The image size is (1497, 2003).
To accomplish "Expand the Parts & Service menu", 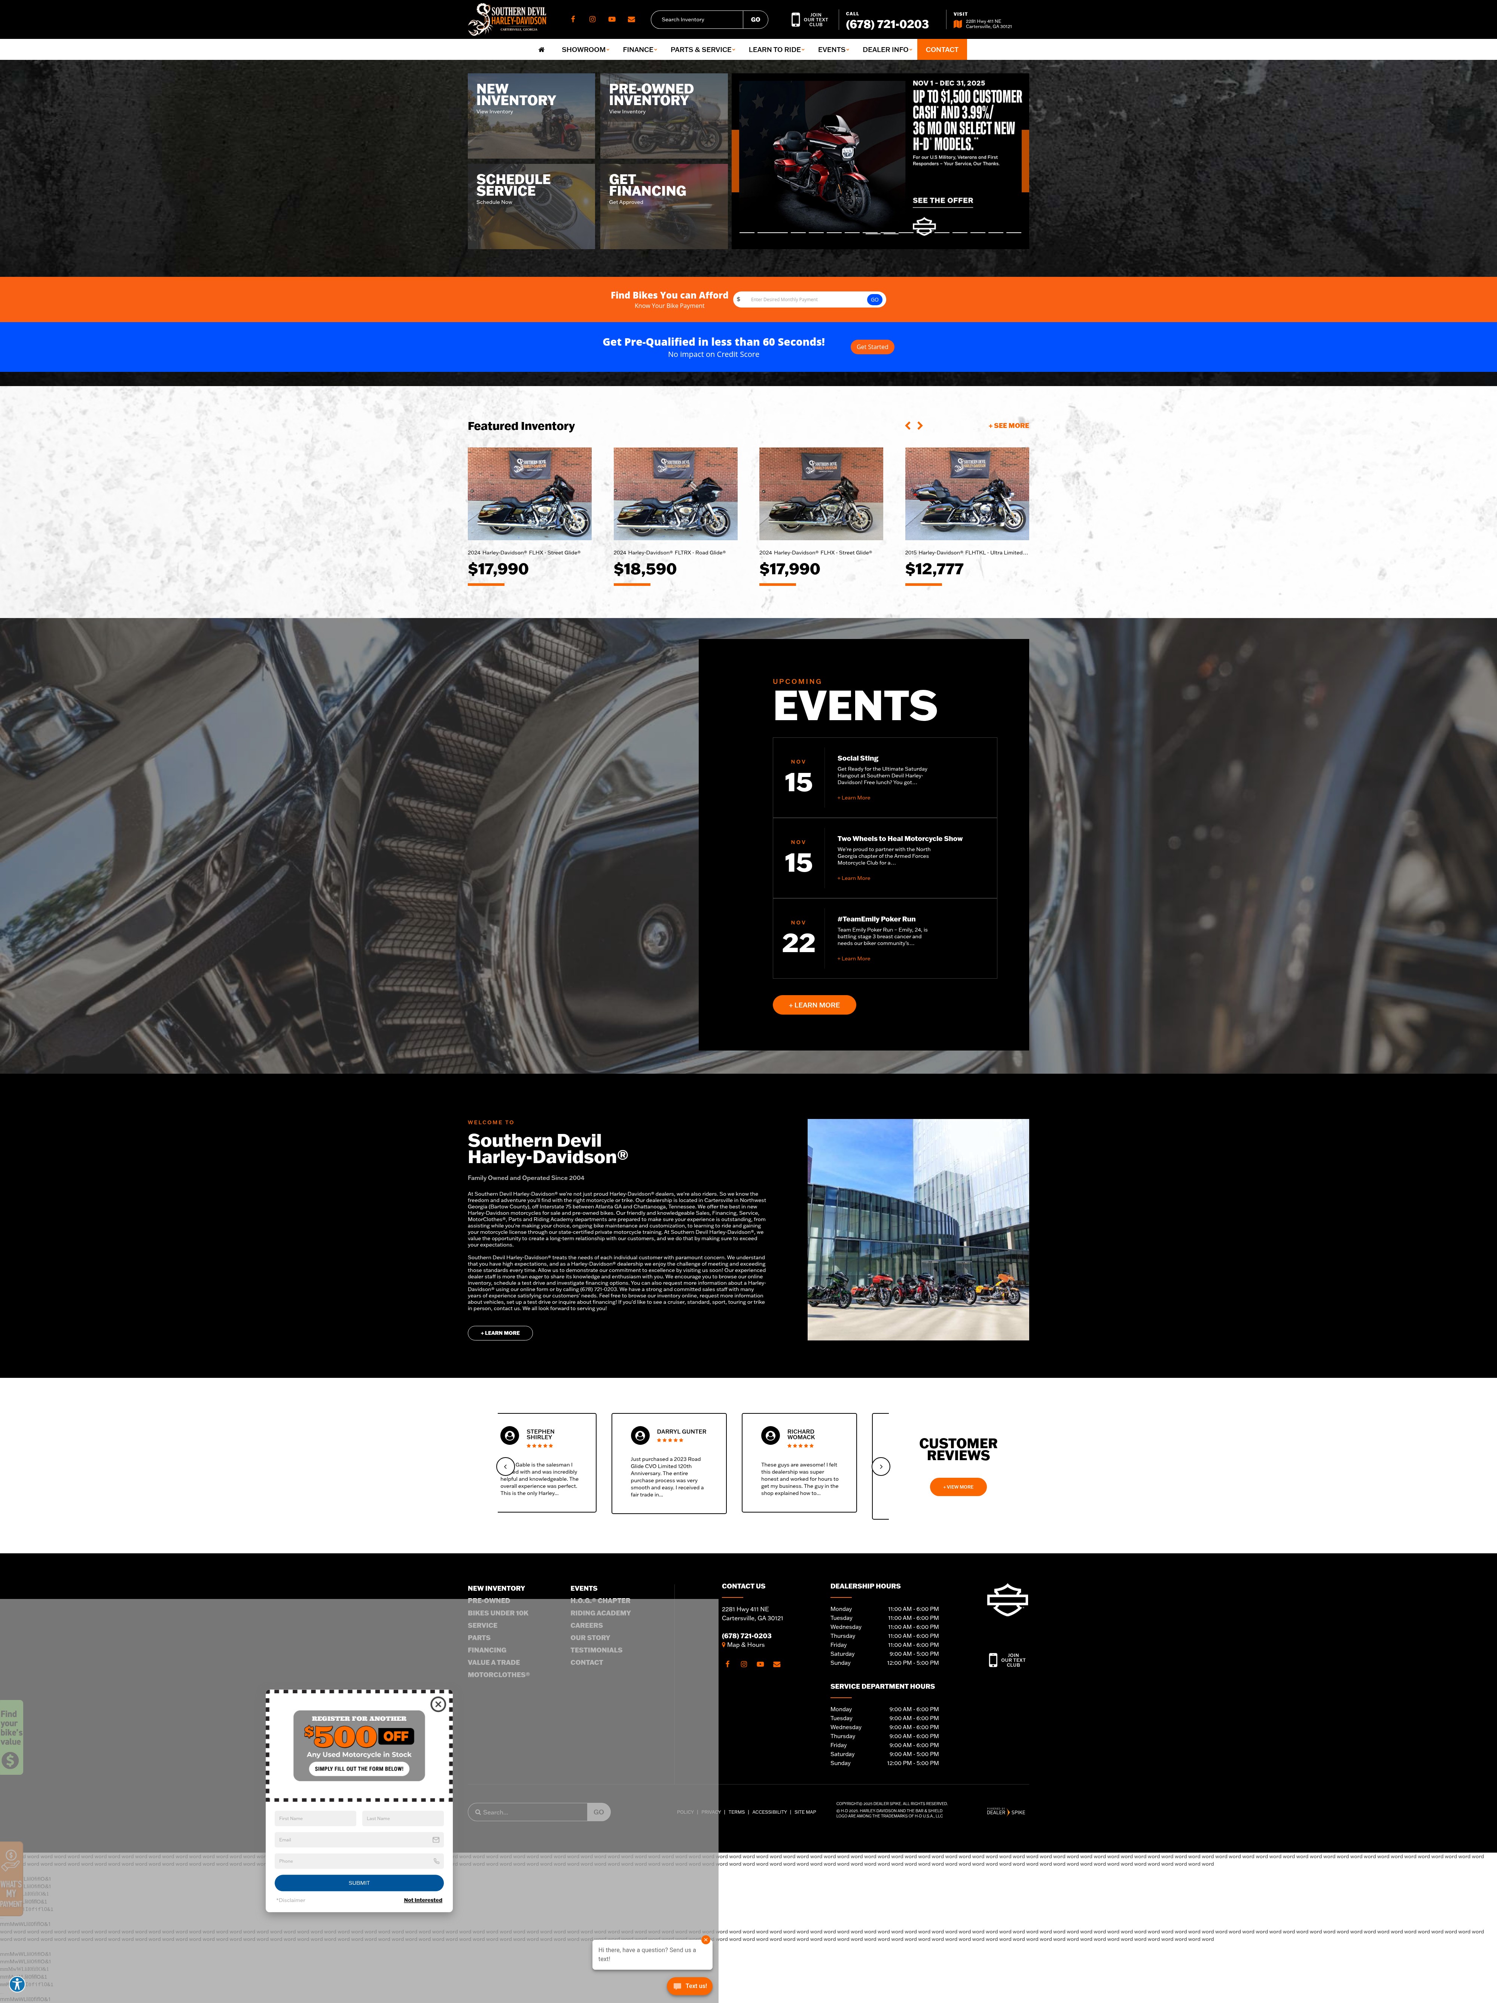I will pos(703,50).
